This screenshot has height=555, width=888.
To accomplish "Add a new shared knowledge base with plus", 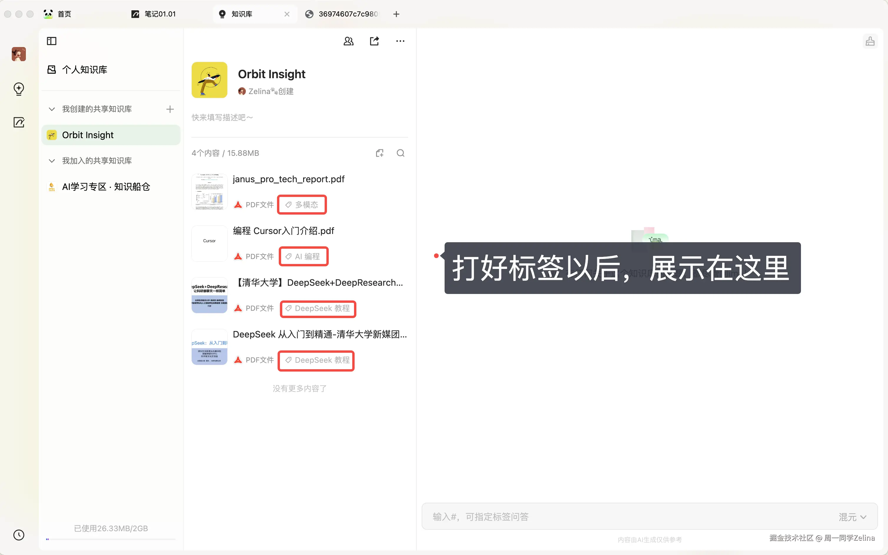I will pos(170,109).
